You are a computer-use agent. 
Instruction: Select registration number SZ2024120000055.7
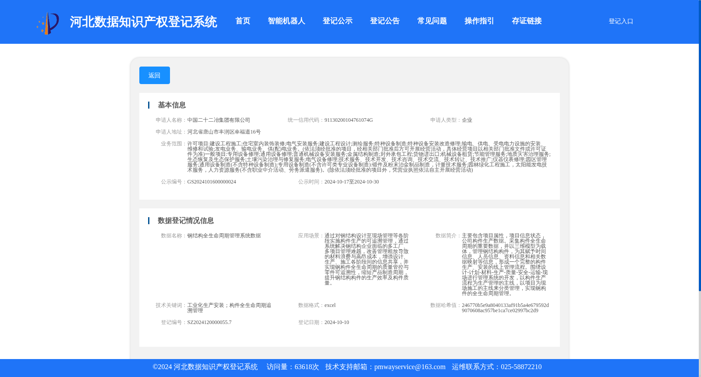tap(209, 322)
